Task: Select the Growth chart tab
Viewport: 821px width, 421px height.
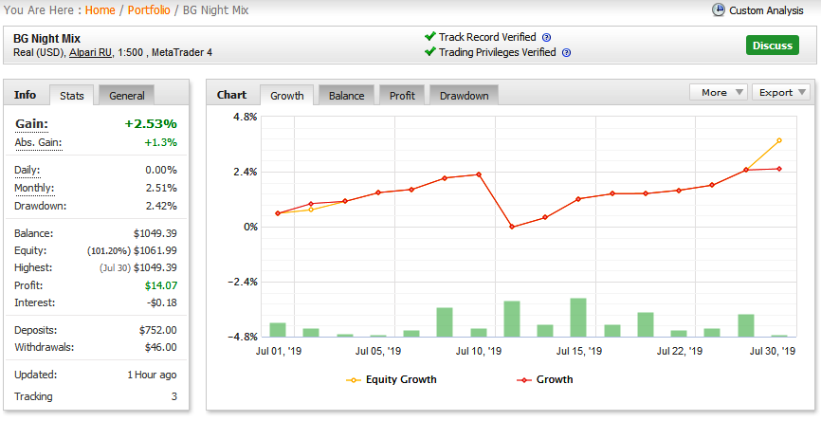Action: coord(287,96)
